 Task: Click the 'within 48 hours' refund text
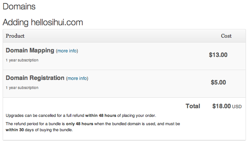(101, 115)
